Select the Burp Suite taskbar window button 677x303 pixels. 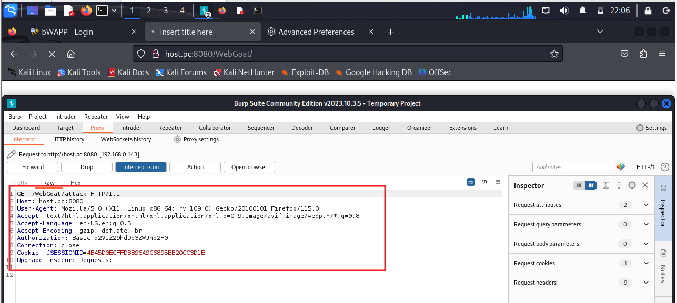point(205,11)
